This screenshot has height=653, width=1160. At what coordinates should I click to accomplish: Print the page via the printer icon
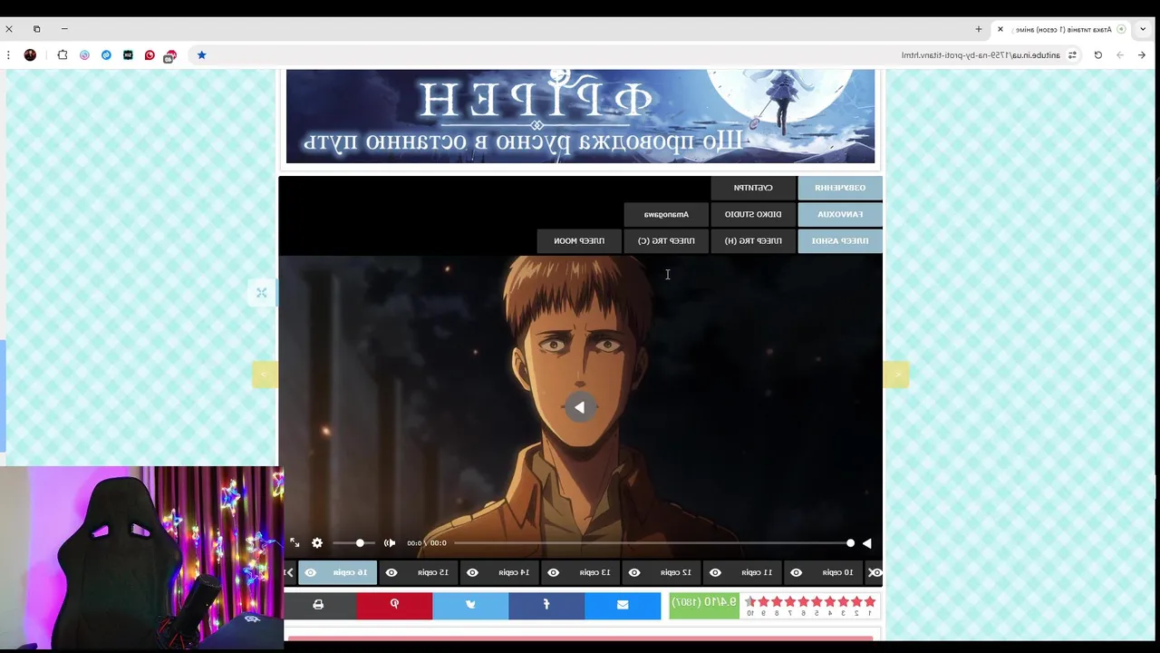318,605
